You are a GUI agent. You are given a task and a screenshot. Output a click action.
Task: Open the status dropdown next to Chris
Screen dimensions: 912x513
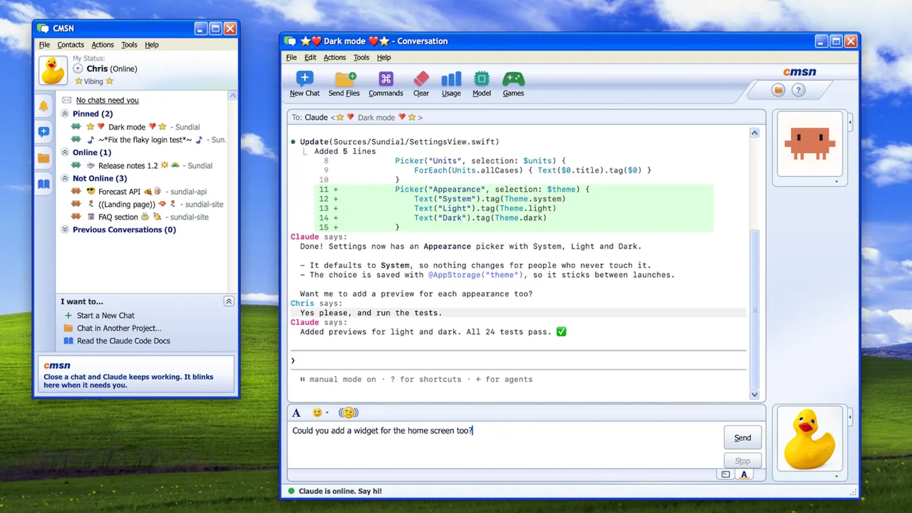78,68
